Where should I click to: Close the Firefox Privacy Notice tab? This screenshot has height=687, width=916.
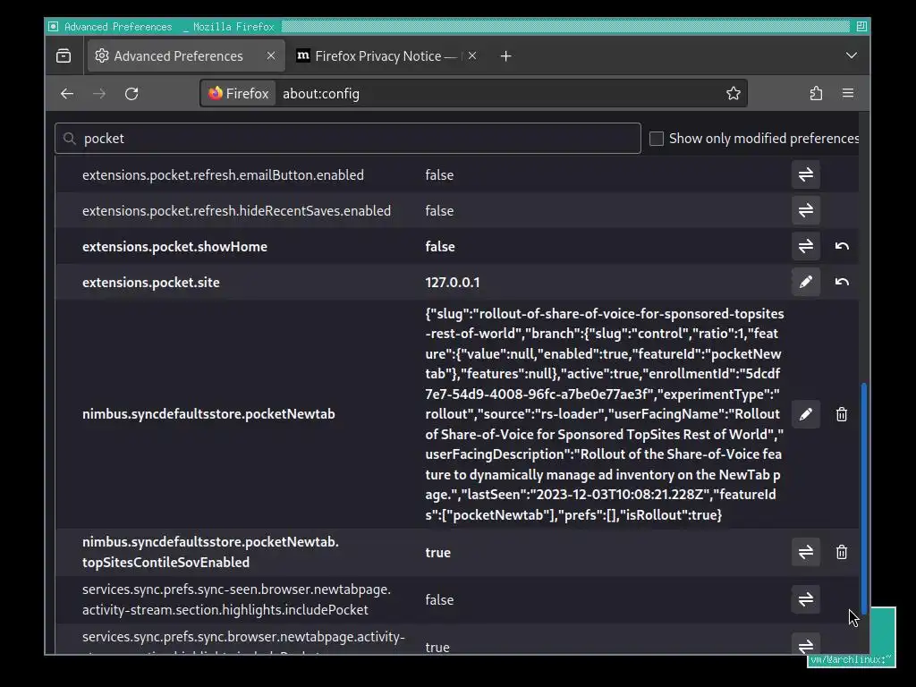[472, 55]
